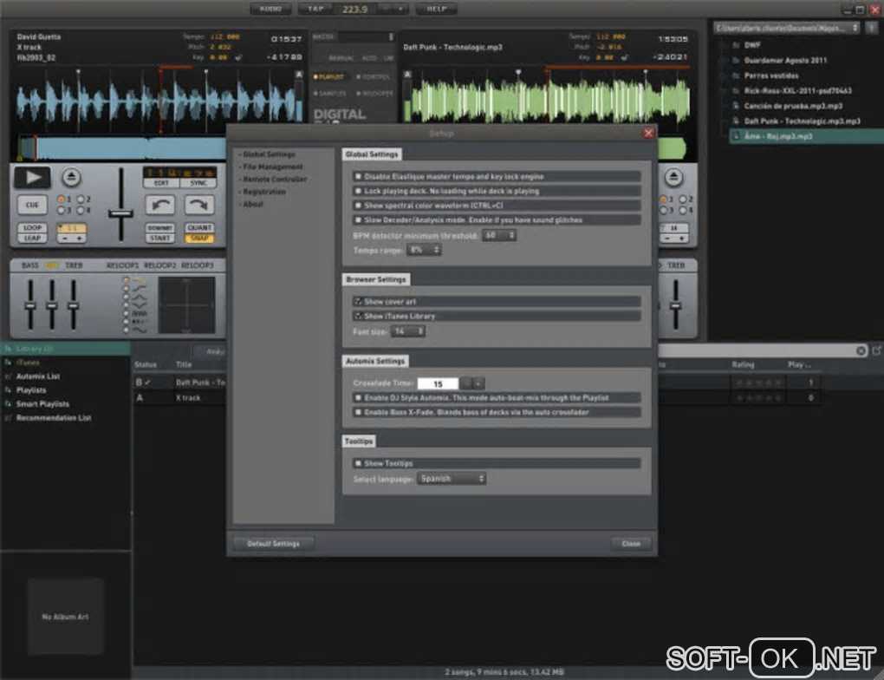Open BPM detector minimum threshold dropdown
The width and height of the screenshot is (884, 680).
tap(499, 235)
